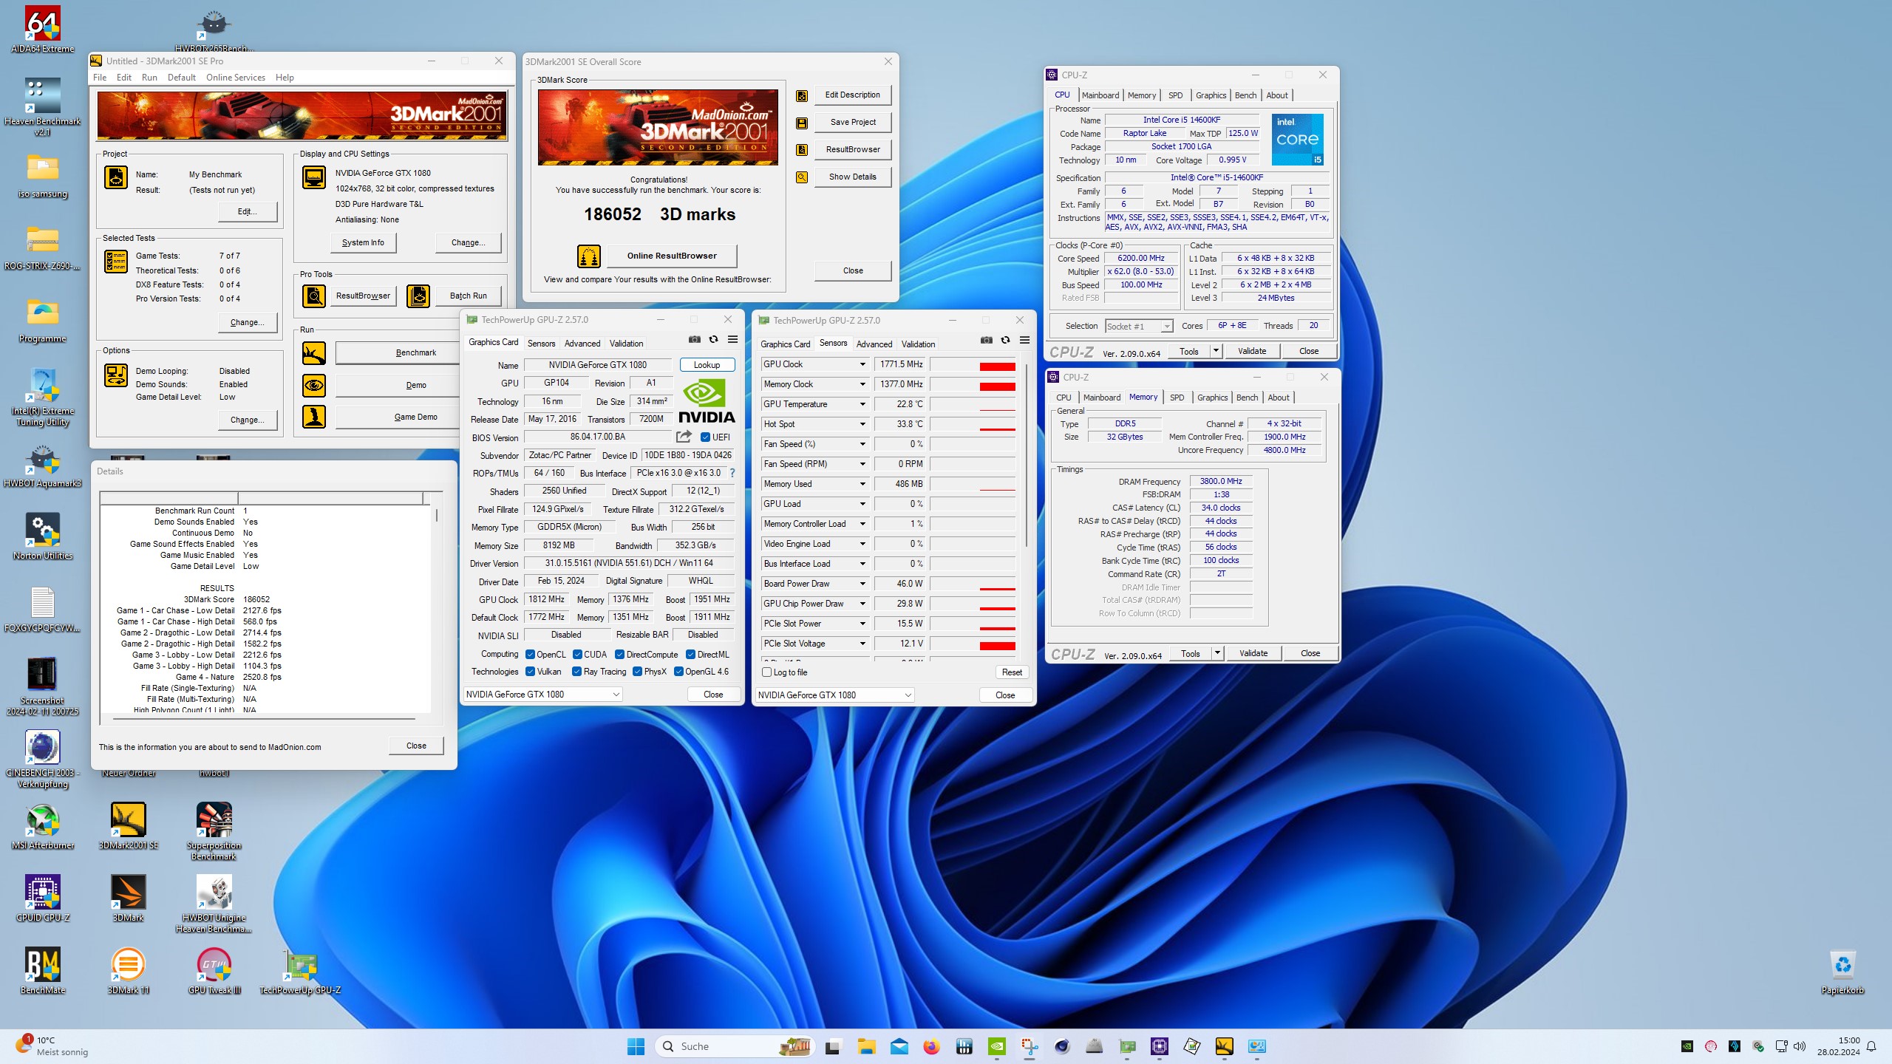
Task: Expand the GPU Temperature sensor dropdown
Action: 862,404
